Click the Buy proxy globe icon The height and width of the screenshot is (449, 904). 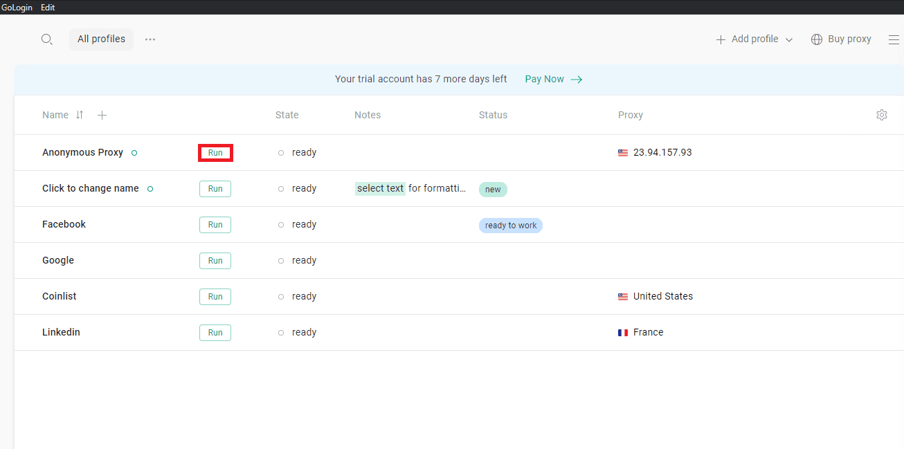pos(817,39)
